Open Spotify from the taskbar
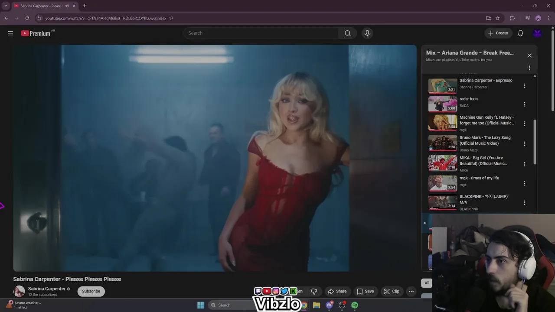This screenshot has height=312, width=555. (355, 305)
